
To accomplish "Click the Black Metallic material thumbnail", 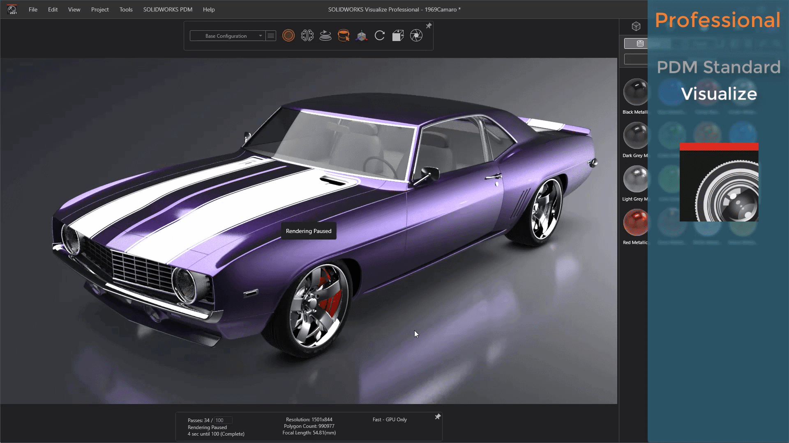I will [635, 92].
